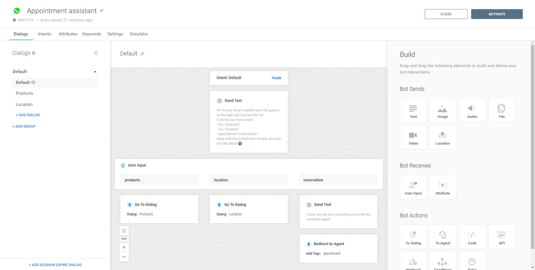Choose the Audio element tile
Image resolution: width=535 pixels, height=270 pixels.
pos(472,110)
